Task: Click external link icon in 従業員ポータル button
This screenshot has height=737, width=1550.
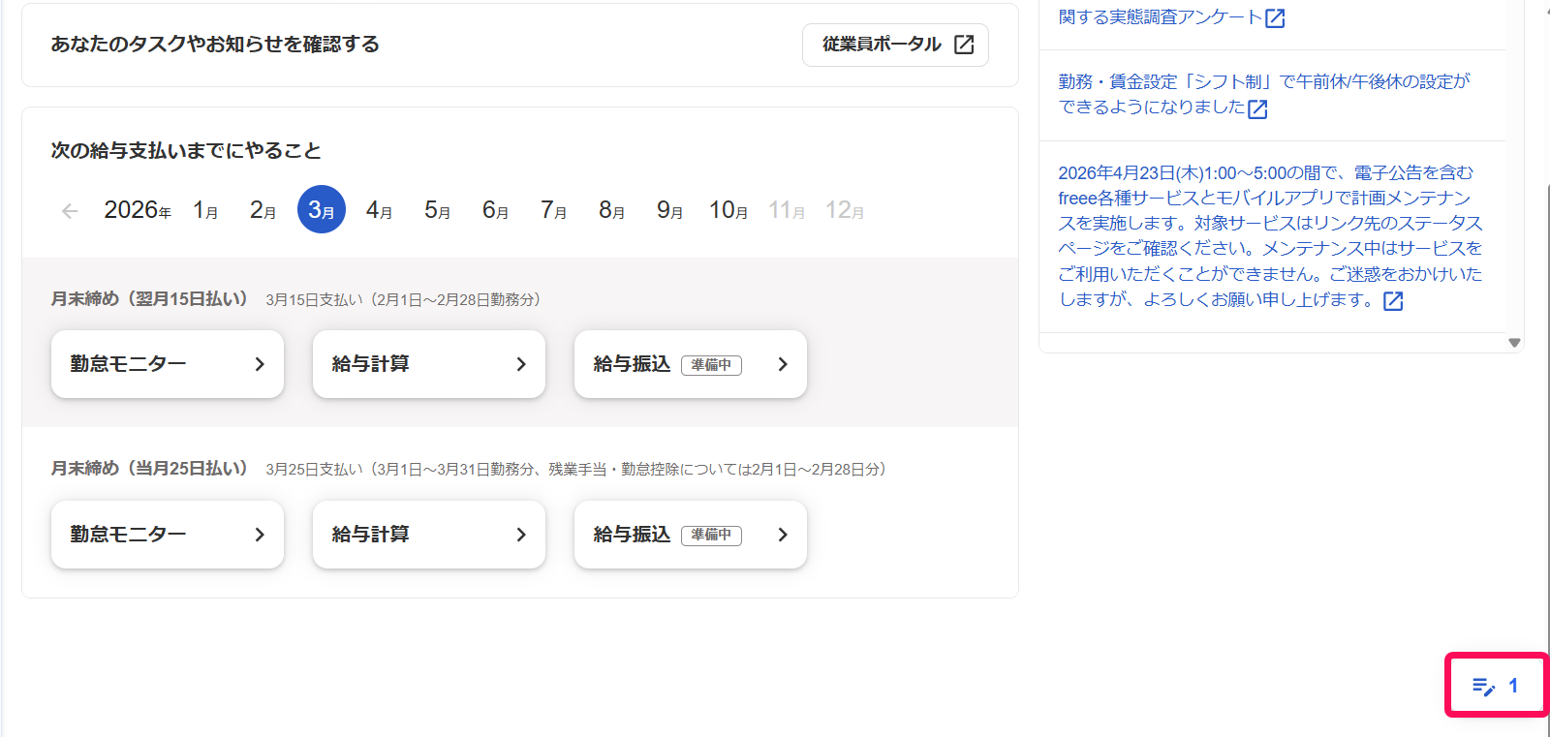Action: tap(964, 45)
